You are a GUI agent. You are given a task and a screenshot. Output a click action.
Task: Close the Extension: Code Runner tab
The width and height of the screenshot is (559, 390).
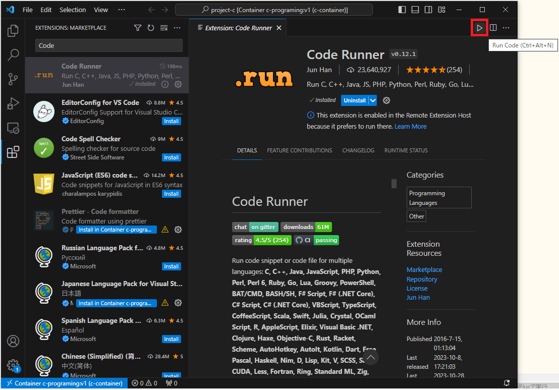coord(279,28)
